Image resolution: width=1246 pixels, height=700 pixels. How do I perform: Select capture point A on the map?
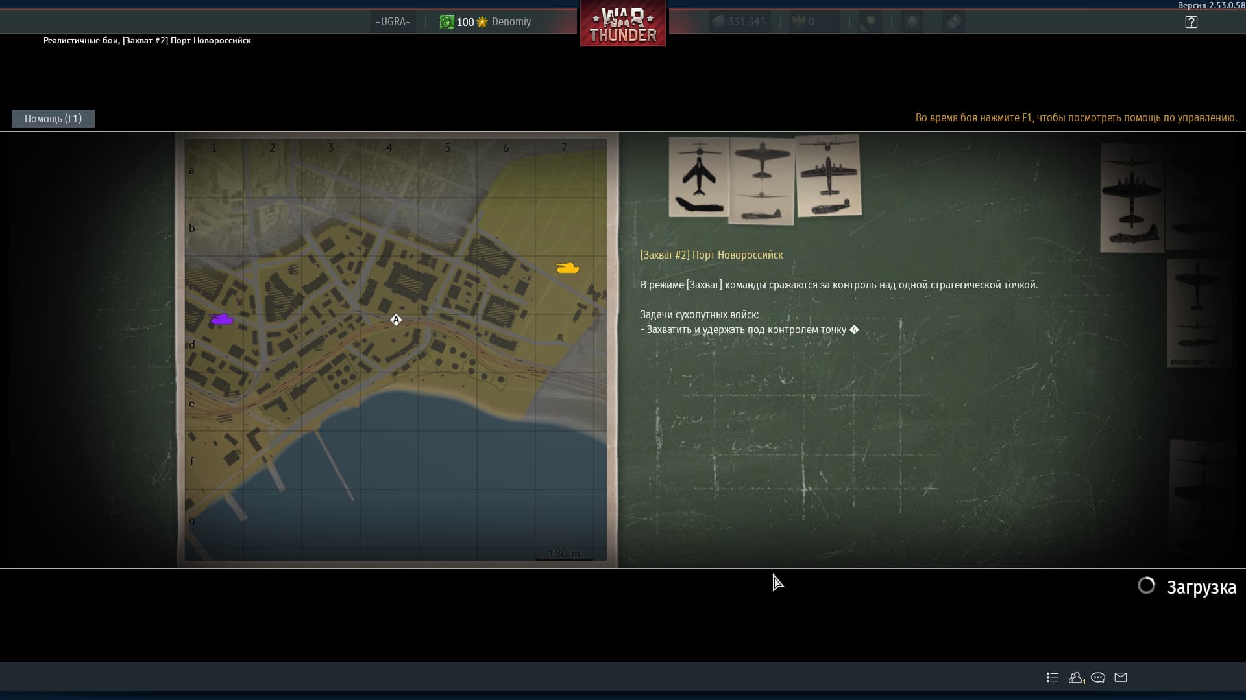(396, 320)
